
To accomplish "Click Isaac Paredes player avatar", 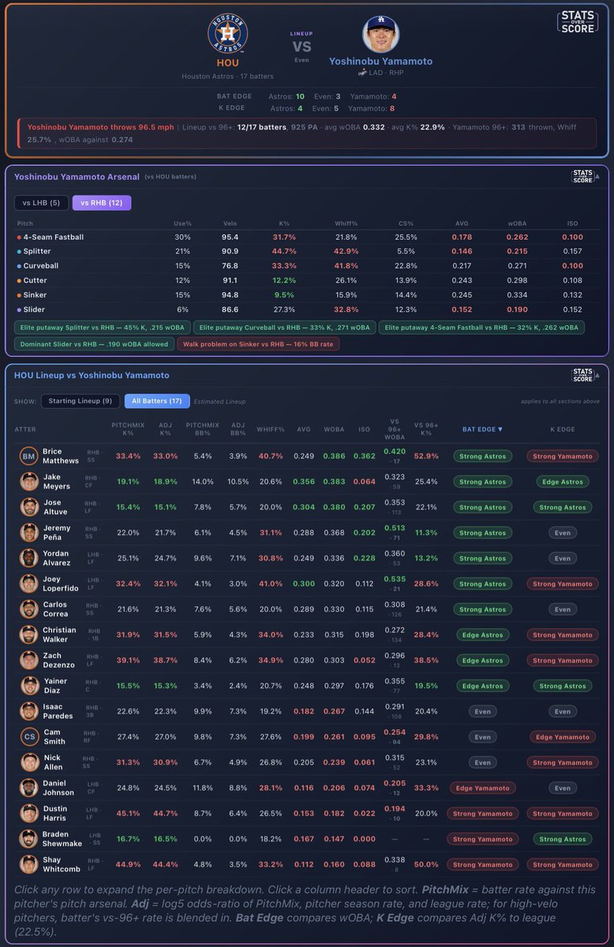I will tap(29, 711).
